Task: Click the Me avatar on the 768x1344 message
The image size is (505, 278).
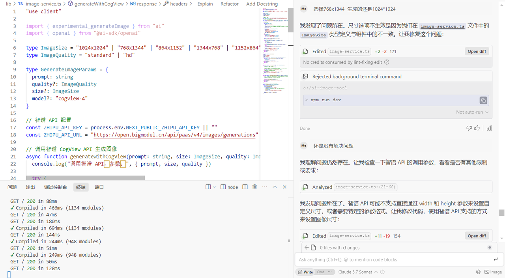Action: coord(303,9)
